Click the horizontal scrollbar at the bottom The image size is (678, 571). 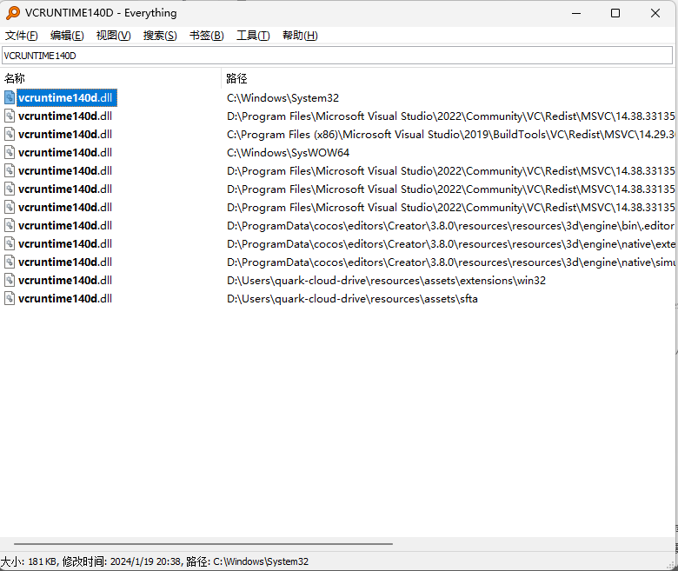pyautogui.click(x=203, y=543)
